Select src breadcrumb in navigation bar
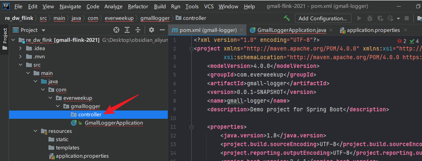Image resolution: width=422 pixels, height=161 pixels. (x=43, y=18)
